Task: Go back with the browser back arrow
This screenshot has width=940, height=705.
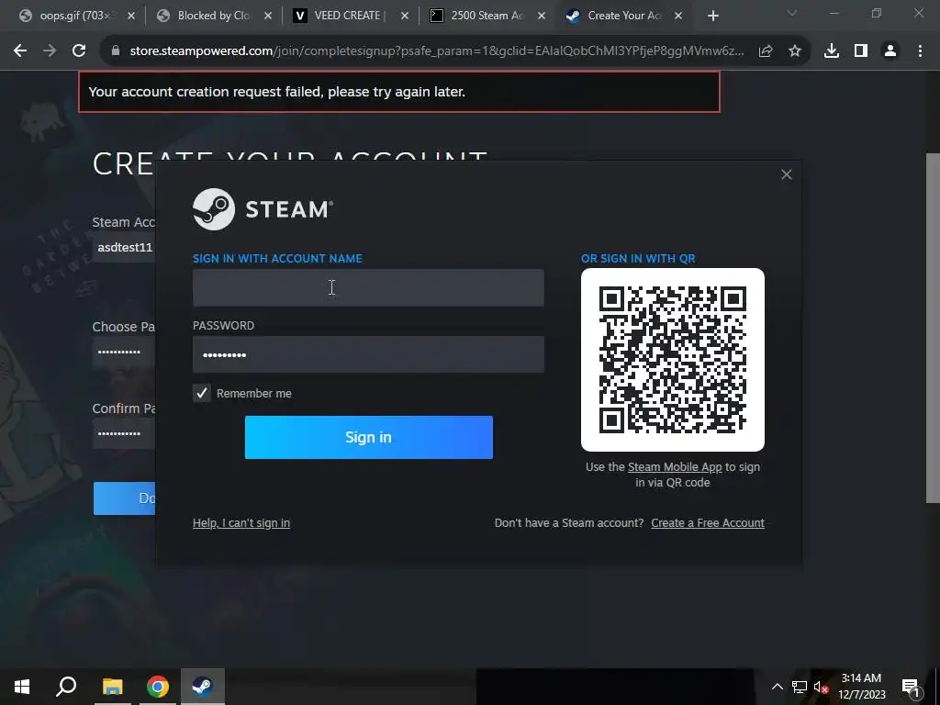Action: [20, 51]
